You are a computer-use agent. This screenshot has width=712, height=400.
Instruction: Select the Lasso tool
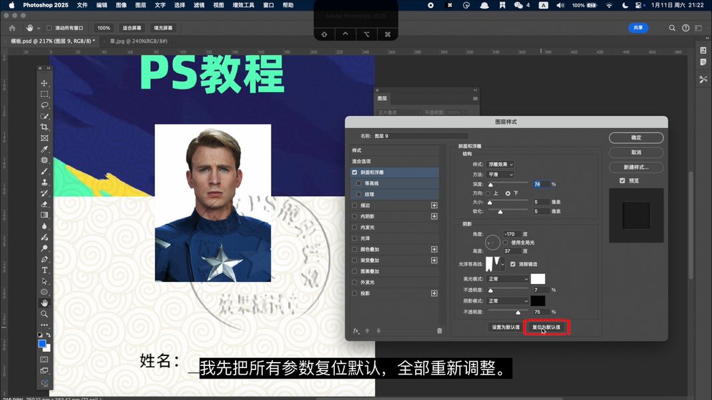coord(44,105)
